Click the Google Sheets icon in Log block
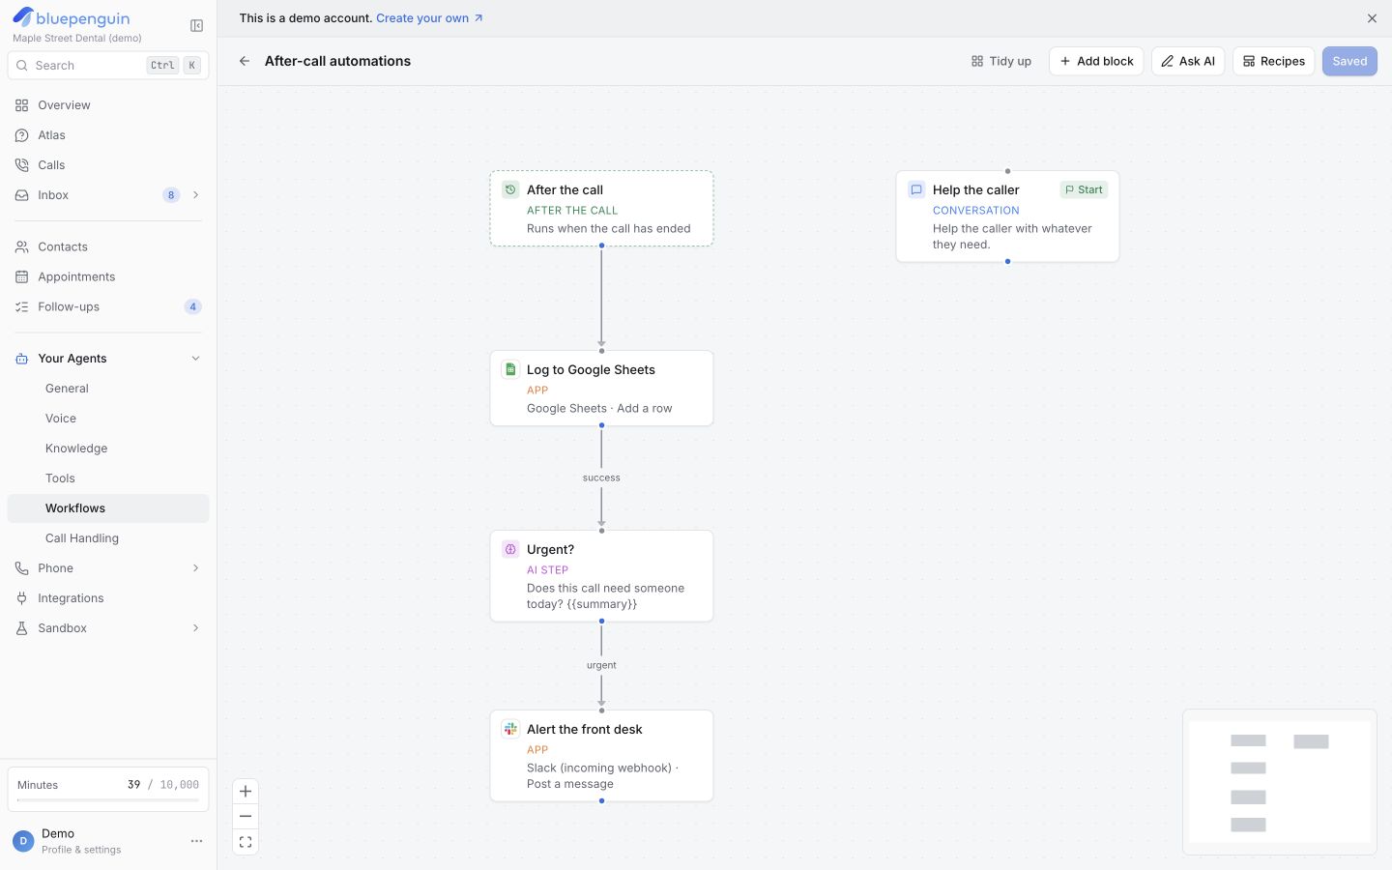 point(510,369)
